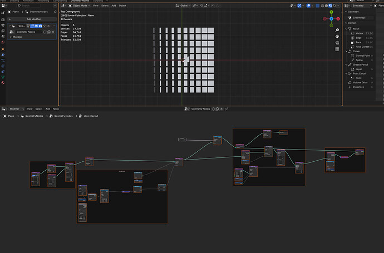Switch orthographic view with the grid icon
This screenshot has height=253, width=384.
click(x=337, y=49)
